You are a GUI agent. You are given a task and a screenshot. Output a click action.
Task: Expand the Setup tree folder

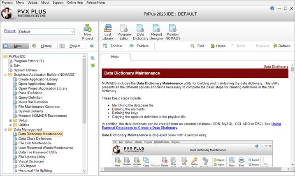point(11,120)
